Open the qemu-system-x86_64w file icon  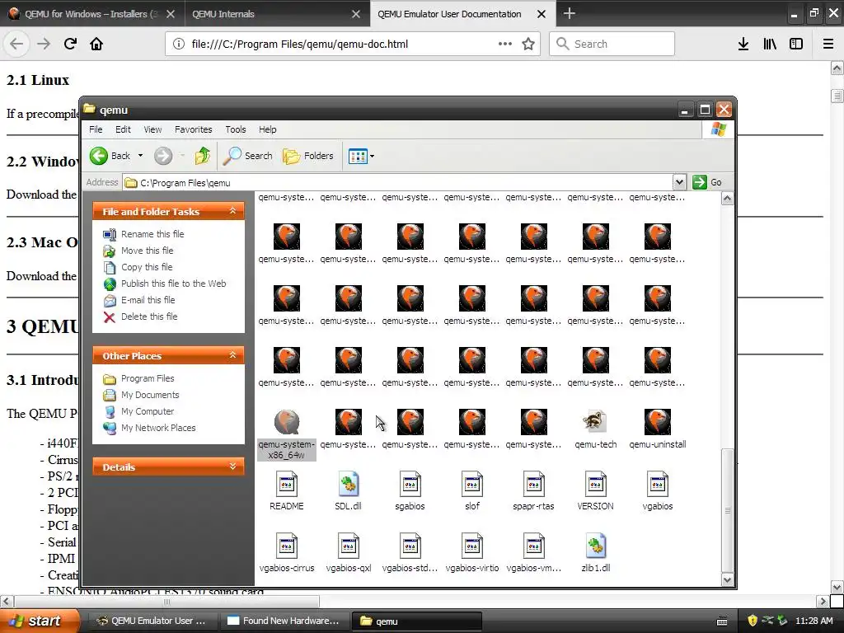286,421
